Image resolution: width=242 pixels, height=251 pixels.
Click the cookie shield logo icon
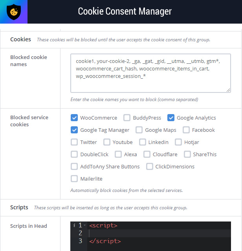click(14, 12)
